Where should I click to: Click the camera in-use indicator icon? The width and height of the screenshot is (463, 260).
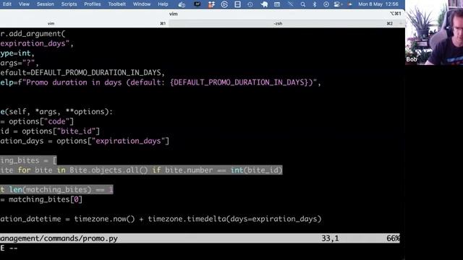(x=350, y=4)
